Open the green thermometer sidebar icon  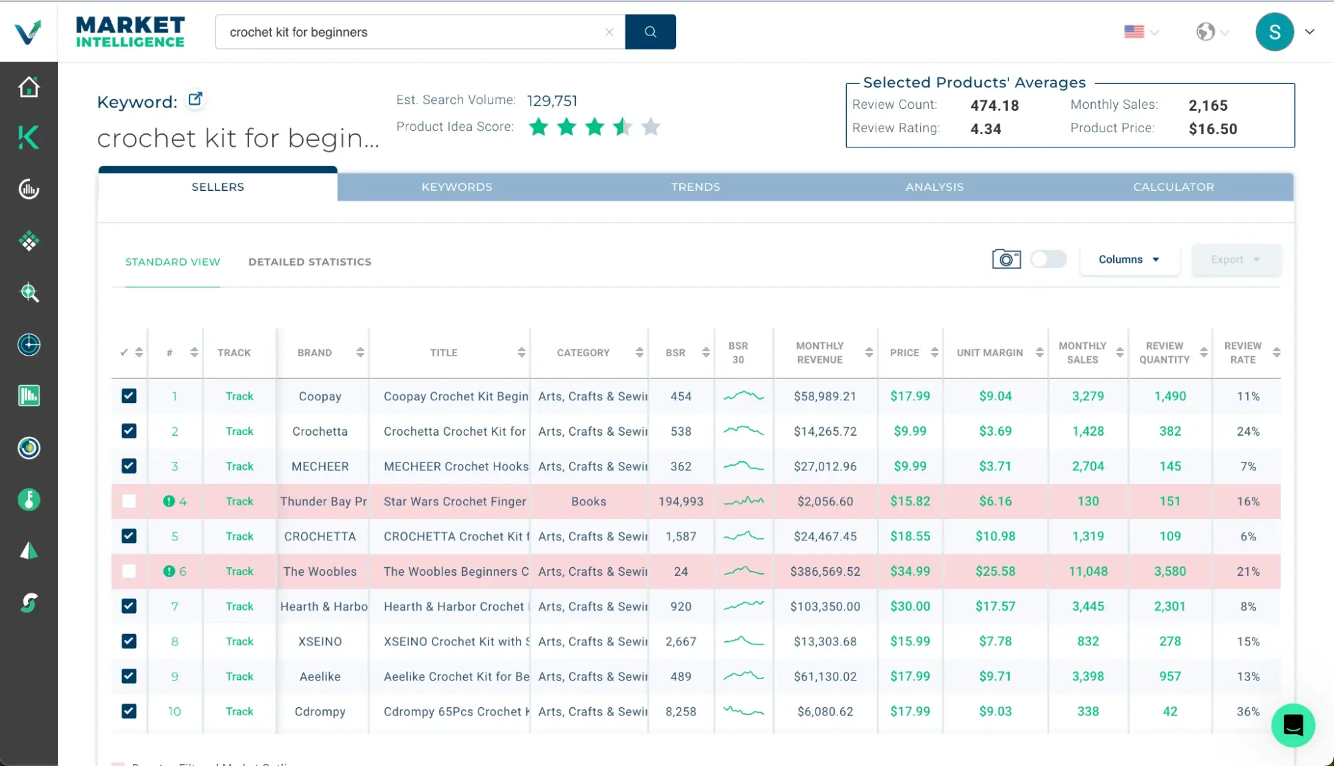29,500
